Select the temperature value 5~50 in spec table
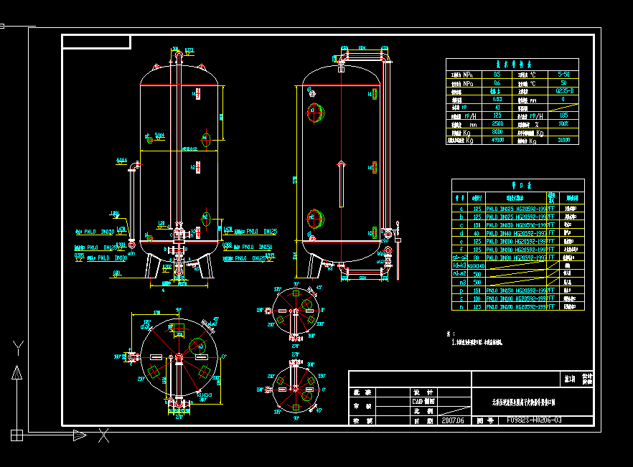Screen dimensions: 633x467 (x=563, y=75)
